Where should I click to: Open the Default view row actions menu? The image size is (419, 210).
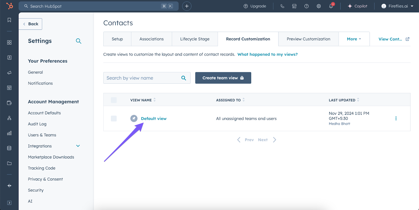click(396, 118)
